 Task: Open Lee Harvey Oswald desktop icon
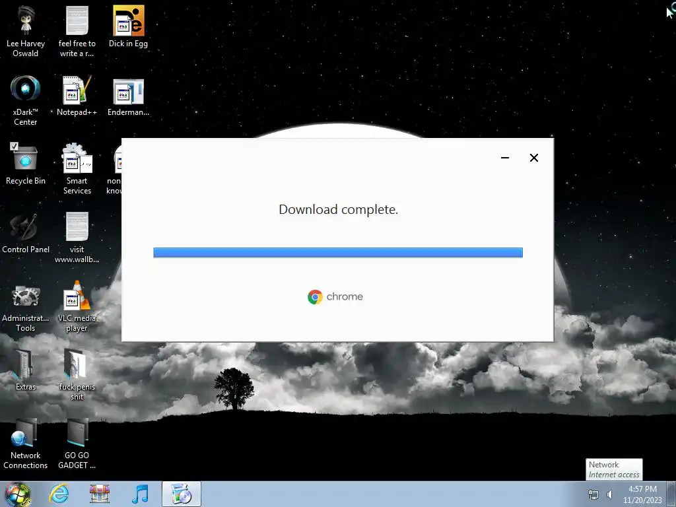pos(26,32)
